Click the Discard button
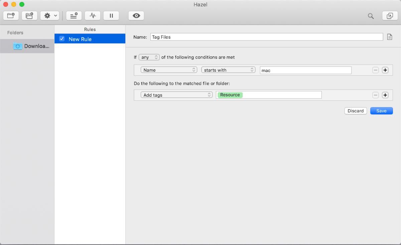The width and height of the screenshot is (401, 245). (356, 111)
